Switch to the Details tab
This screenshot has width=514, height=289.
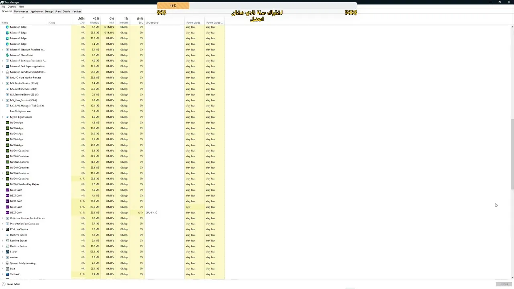coord(66,12)
